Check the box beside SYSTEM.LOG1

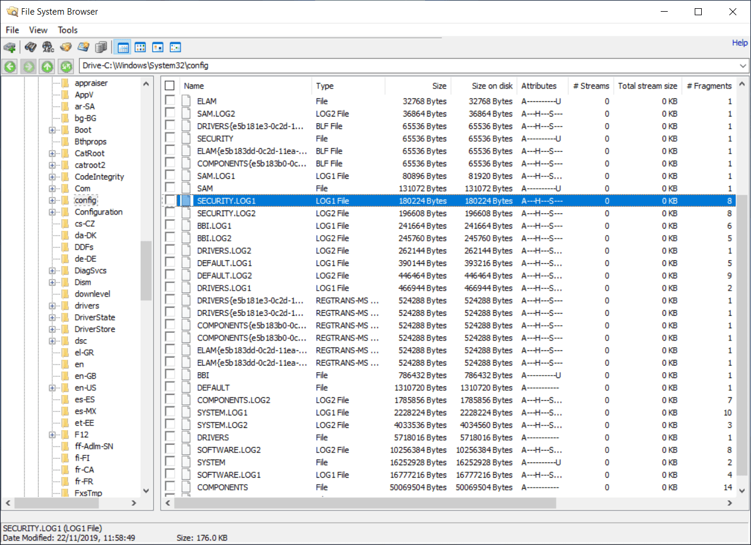169,413
